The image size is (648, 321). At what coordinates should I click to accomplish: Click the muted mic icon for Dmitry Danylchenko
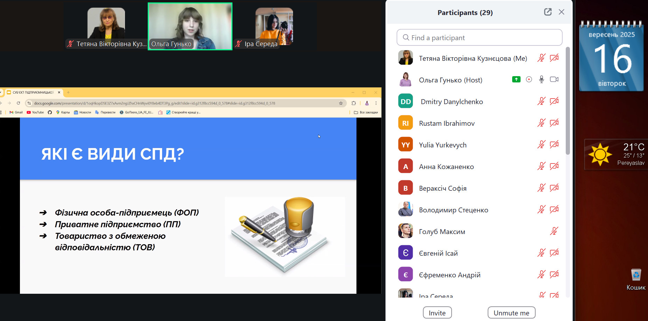coord(542,101)
